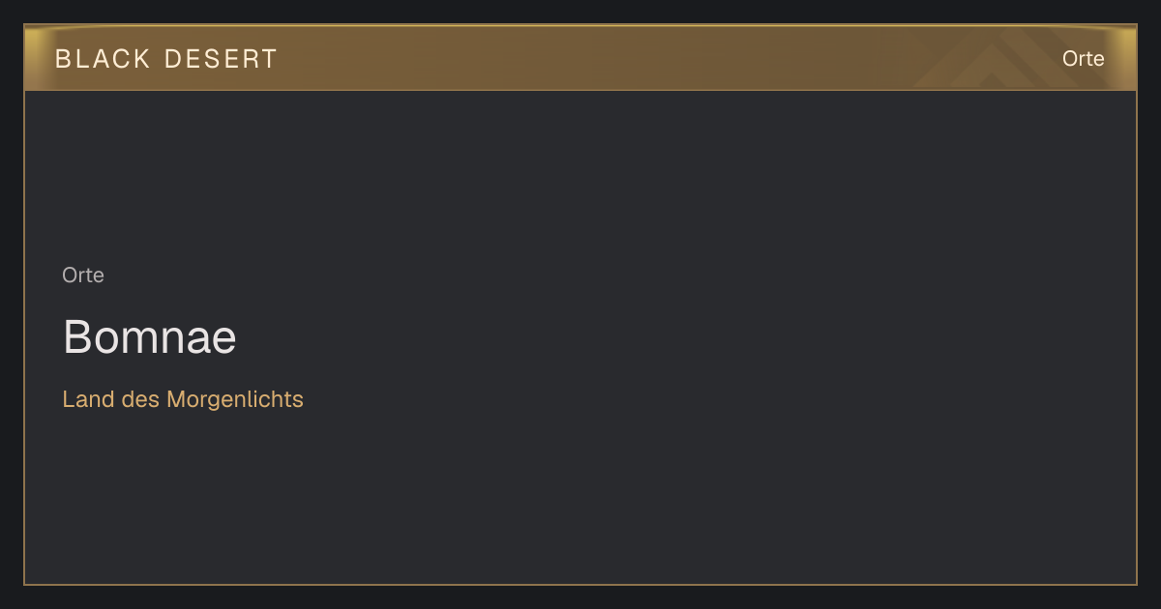Click the empty card area below Land des Morgenlichts
Viewport: 1161px width, 609px height.
(x=387, y=493)
